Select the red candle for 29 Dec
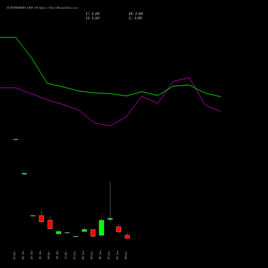The width and height of the screenshot is (268, 268). coord(50,225)
